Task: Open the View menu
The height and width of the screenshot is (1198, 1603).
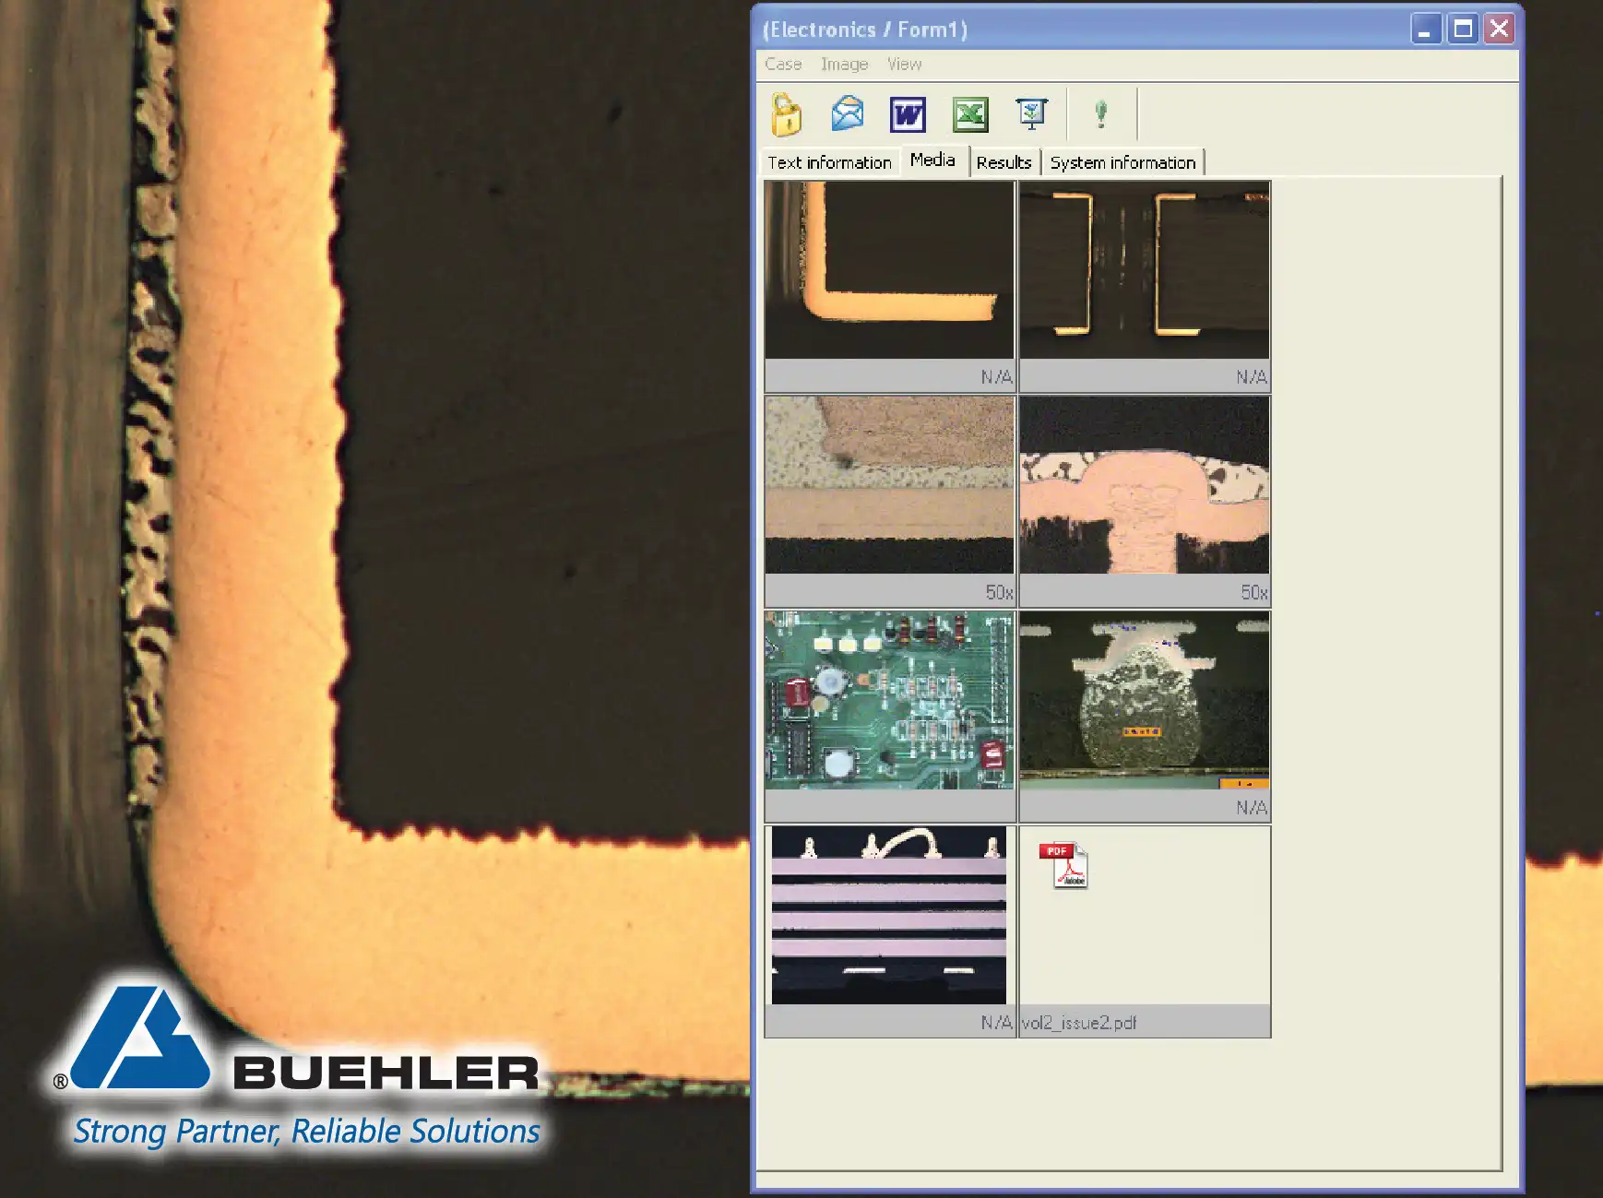Action: [903, 64]
